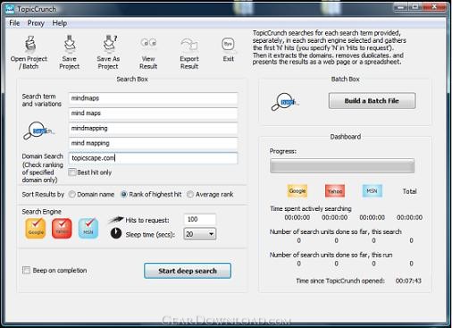Click the 'Dashboard' heading
This screenshot has height=328, width=452.
tap(346, 137)
